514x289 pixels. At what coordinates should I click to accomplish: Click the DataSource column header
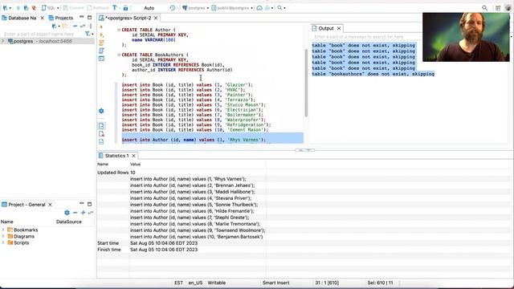(69, 222)
